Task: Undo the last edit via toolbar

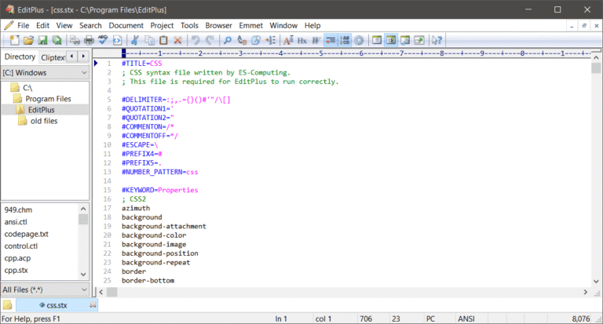Action: 196,40
